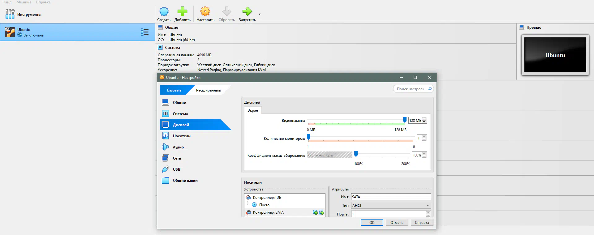Click the Порты value field

pyautogui.click(x=389, y=214)
